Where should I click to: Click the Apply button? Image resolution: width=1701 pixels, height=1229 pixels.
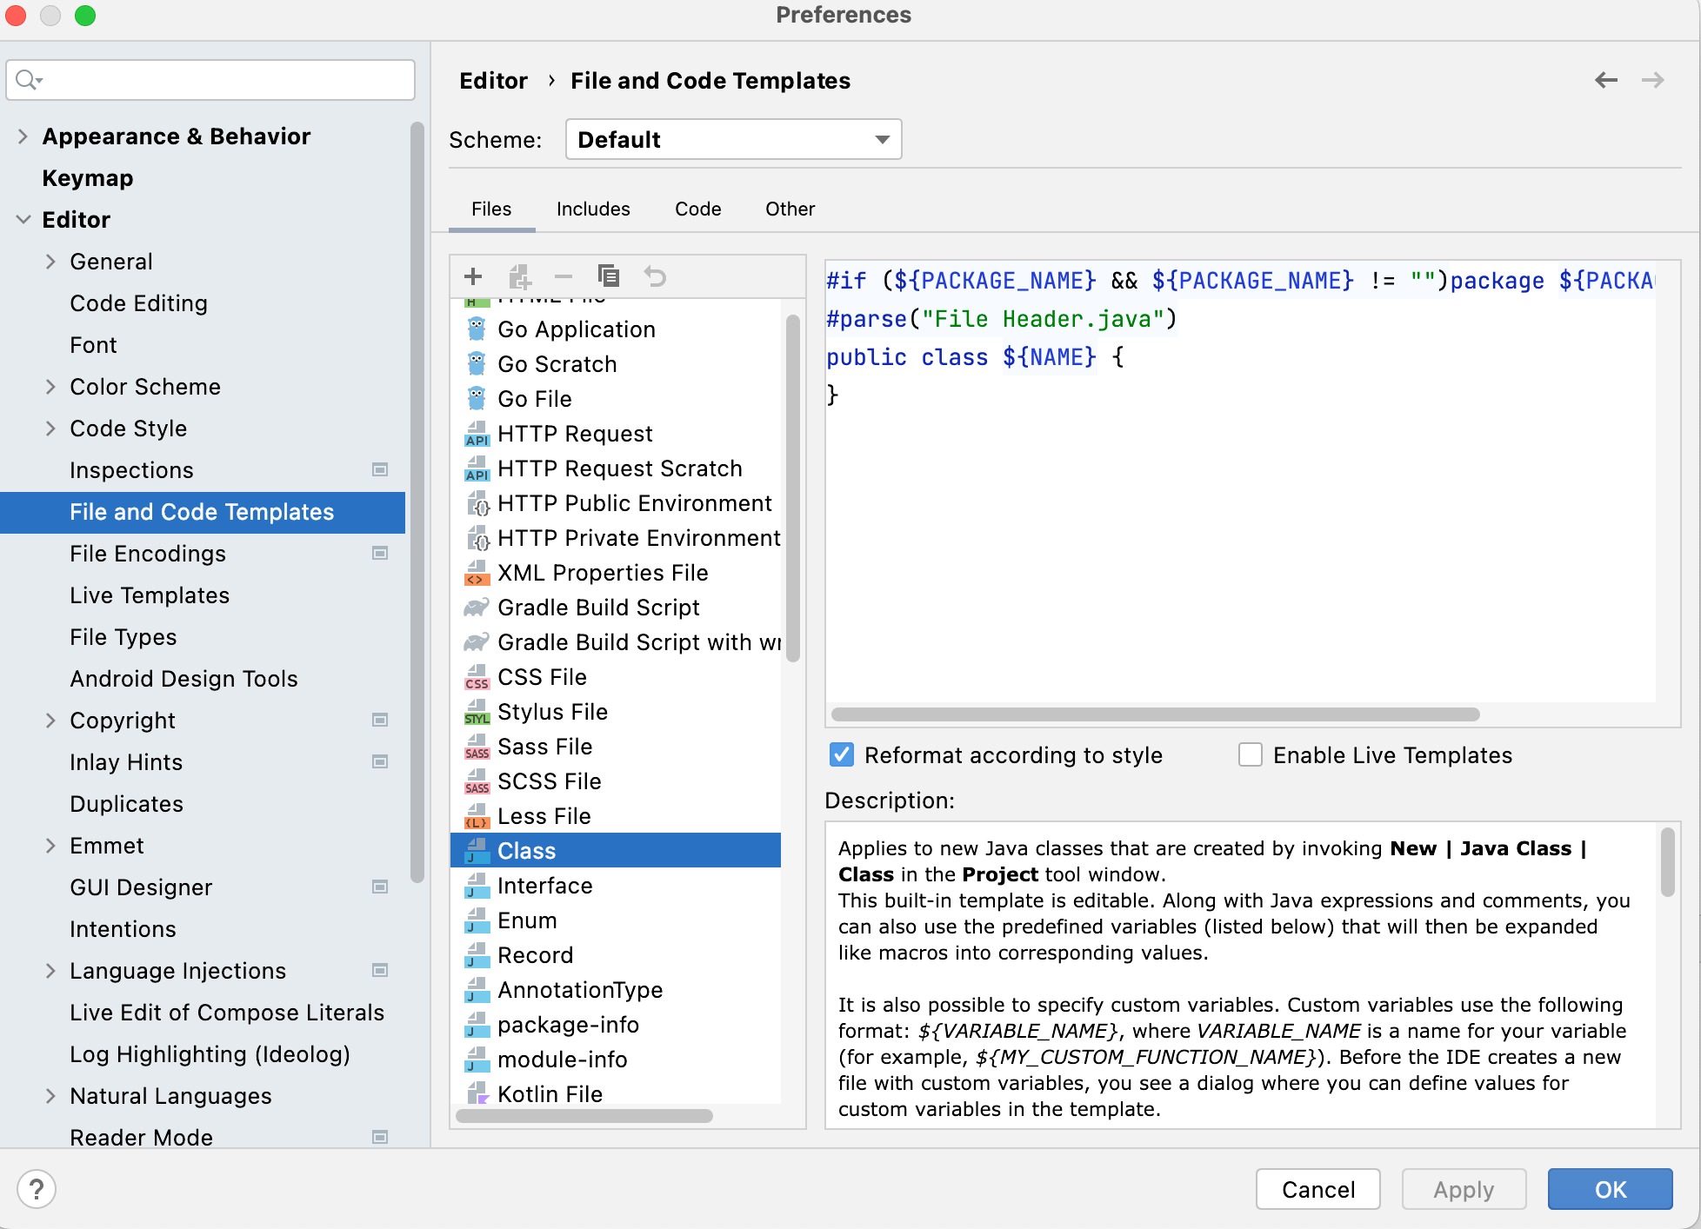click(1464, 1189)
